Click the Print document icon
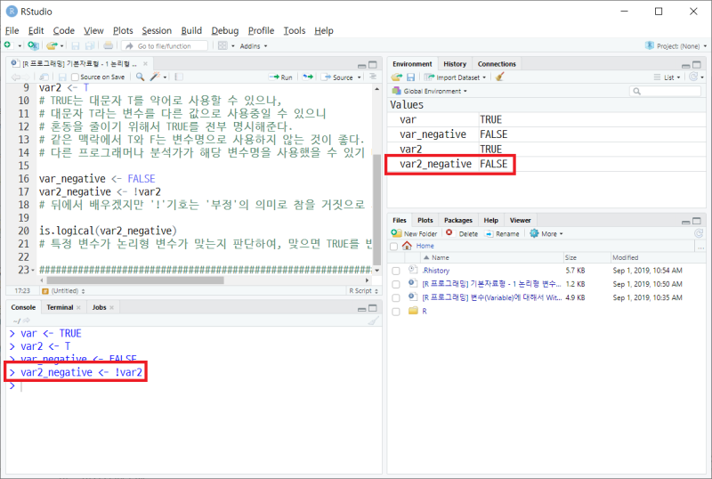The image size is (712, 479). [108, 45]
